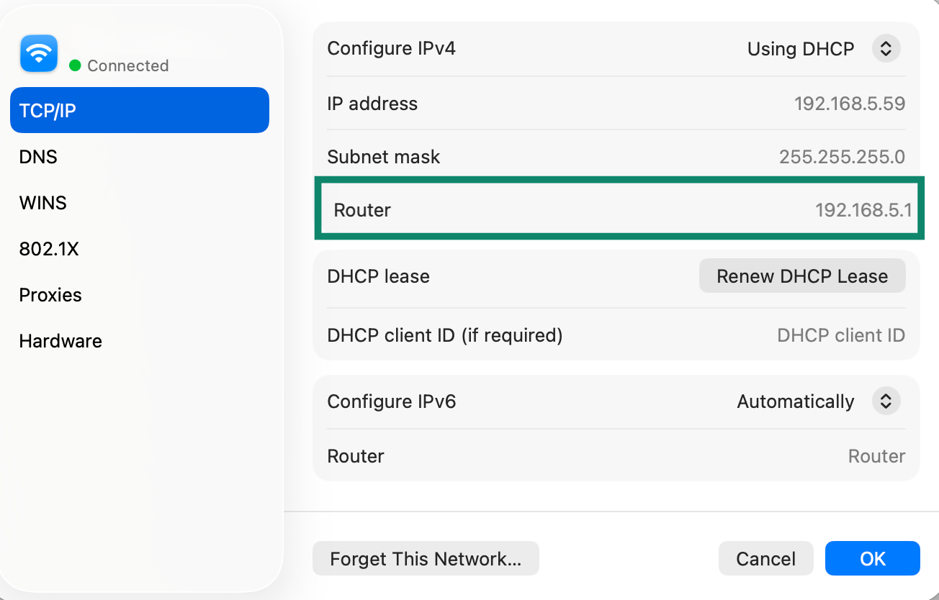939x600 pixels.
Task: Show the Hardware section
Action: click(x=60, y=341)
